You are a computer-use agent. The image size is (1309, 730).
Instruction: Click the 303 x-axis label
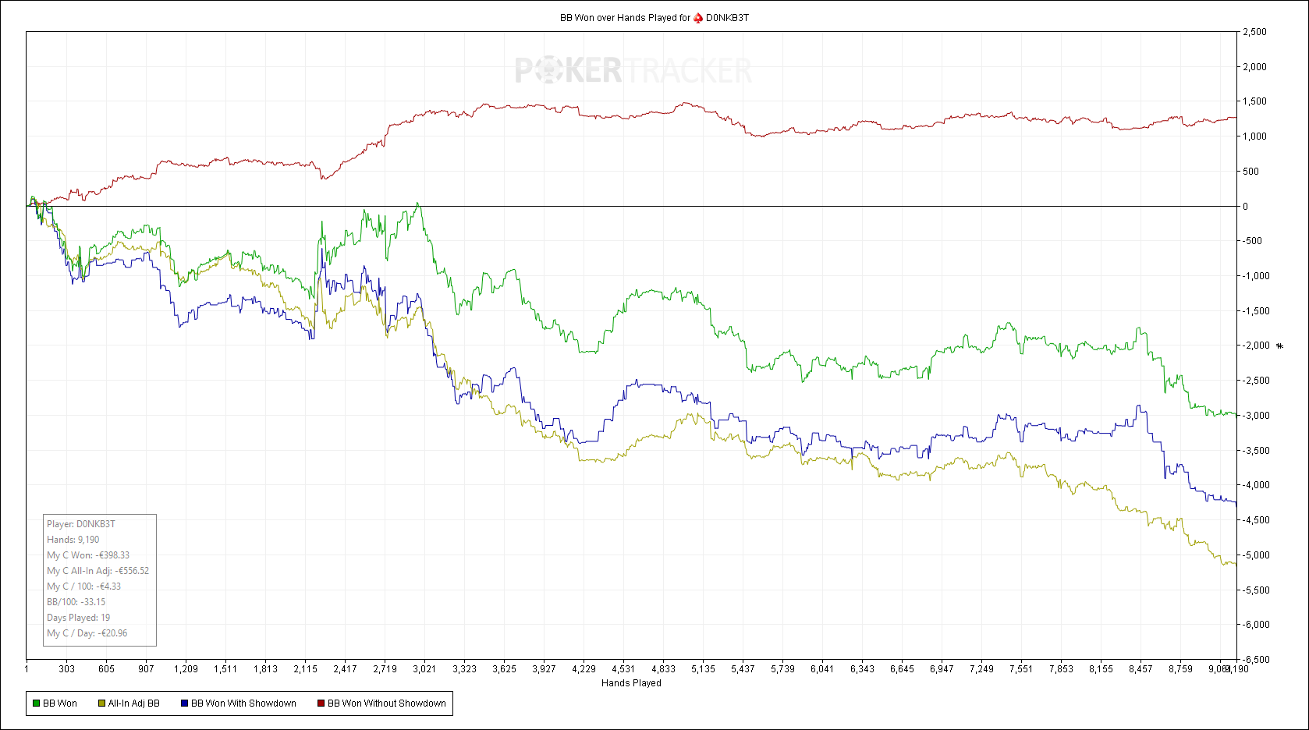click(x=67, y=669)
